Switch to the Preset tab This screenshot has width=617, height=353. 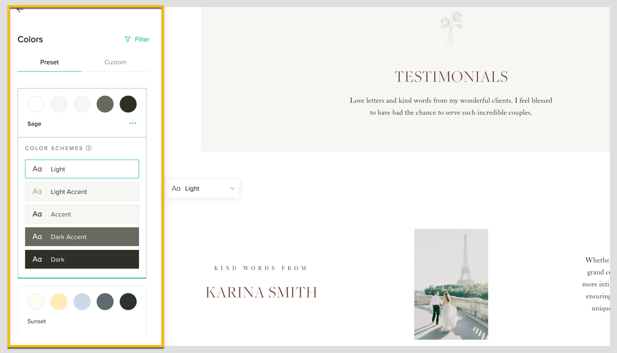pos(49,62)
